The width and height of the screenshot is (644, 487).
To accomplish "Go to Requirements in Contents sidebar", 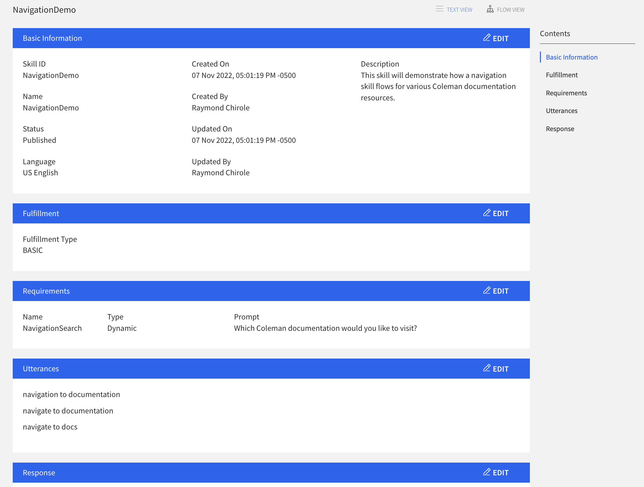I will [x=566, y=93].
